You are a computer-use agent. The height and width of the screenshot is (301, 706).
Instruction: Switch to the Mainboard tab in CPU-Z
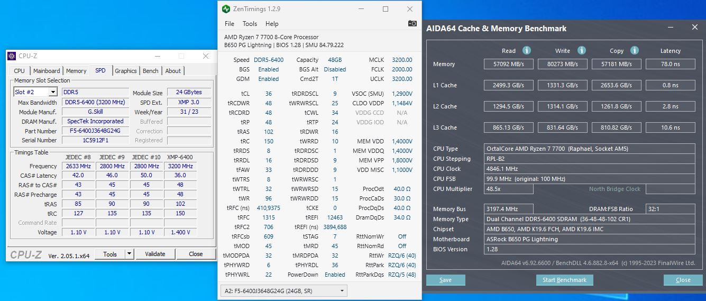coord(47,71)
